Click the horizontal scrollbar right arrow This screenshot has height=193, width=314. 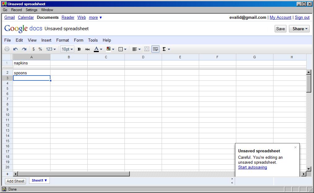click(x=304, y=174)
